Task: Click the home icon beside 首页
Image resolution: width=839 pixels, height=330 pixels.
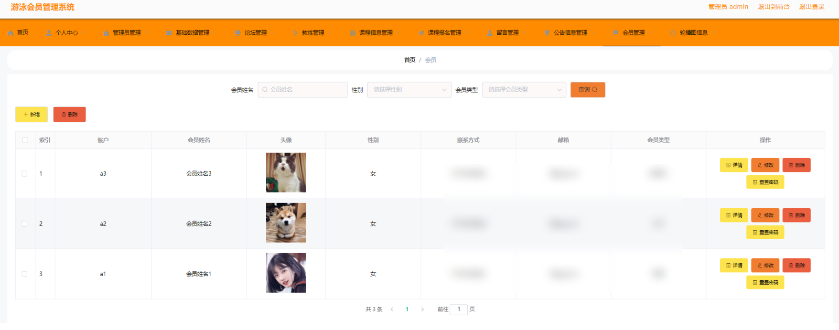Action: tap(11, 33)
